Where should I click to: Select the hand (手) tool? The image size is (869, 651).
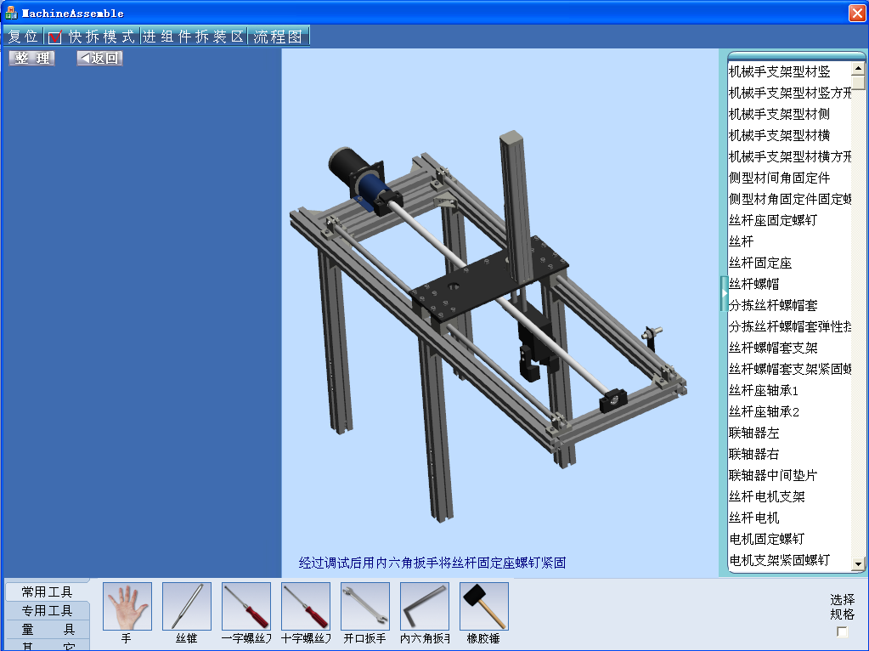[127, 607]
